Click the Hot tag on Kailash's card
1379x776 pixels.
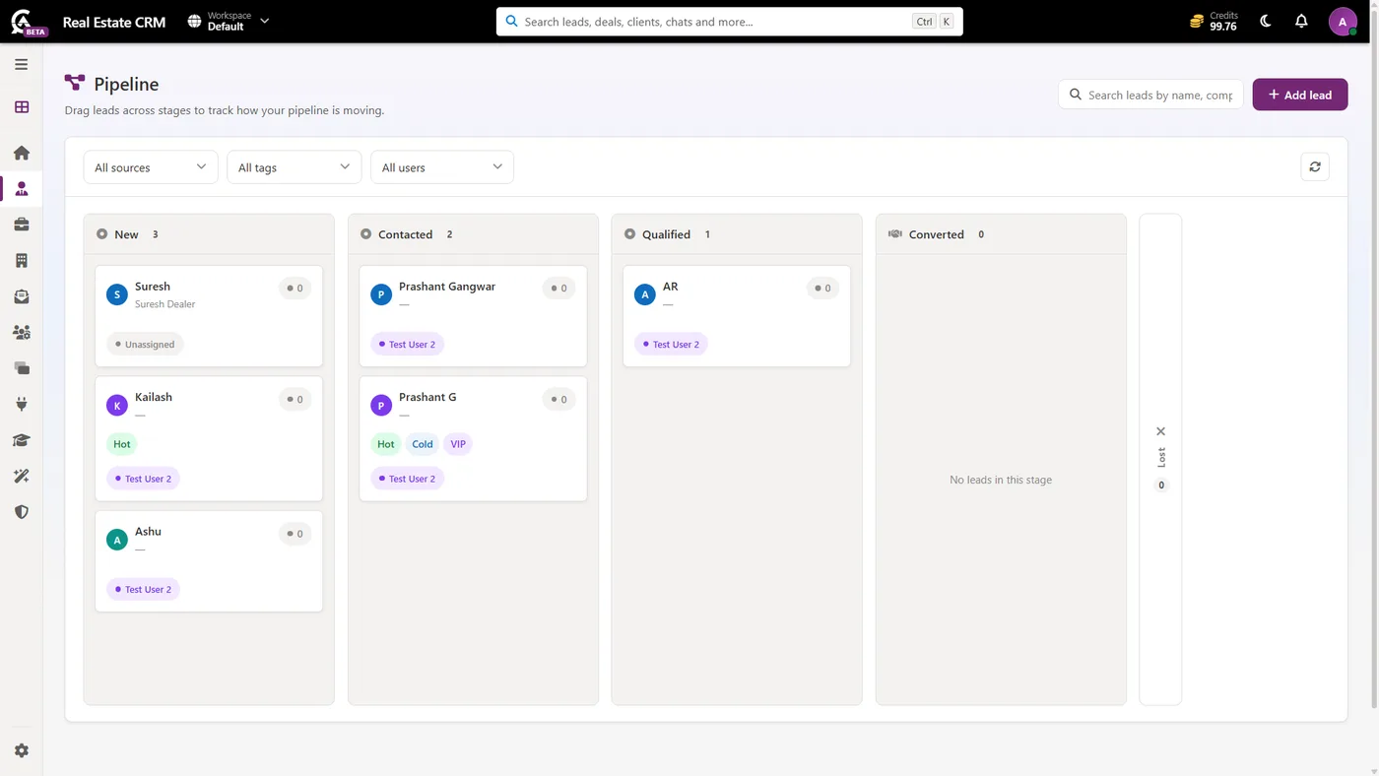click(122, 444)
